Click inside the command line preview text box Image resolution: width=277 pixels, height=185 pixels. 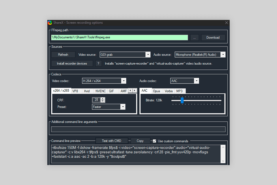tap(136, 154)
